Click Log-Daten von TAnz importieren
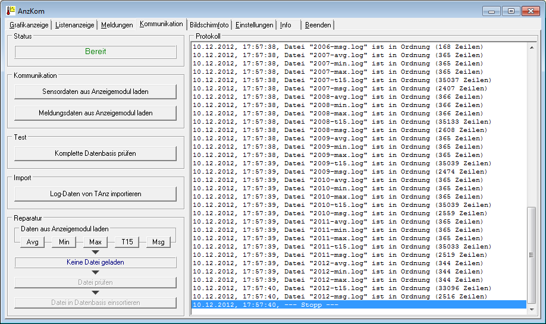The height and width of the screenshot is (324, 546). [96, 194]
